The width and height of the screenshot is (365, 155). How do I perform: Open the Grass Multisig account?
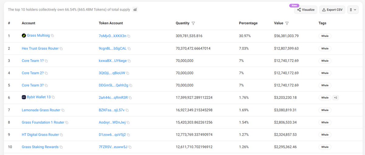tap(38, 35)
